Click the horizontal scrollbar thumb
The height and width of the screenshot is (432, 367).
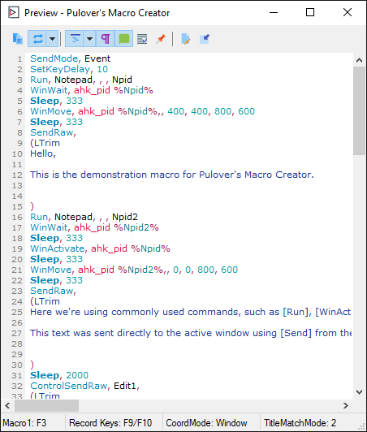click(46, 405)
